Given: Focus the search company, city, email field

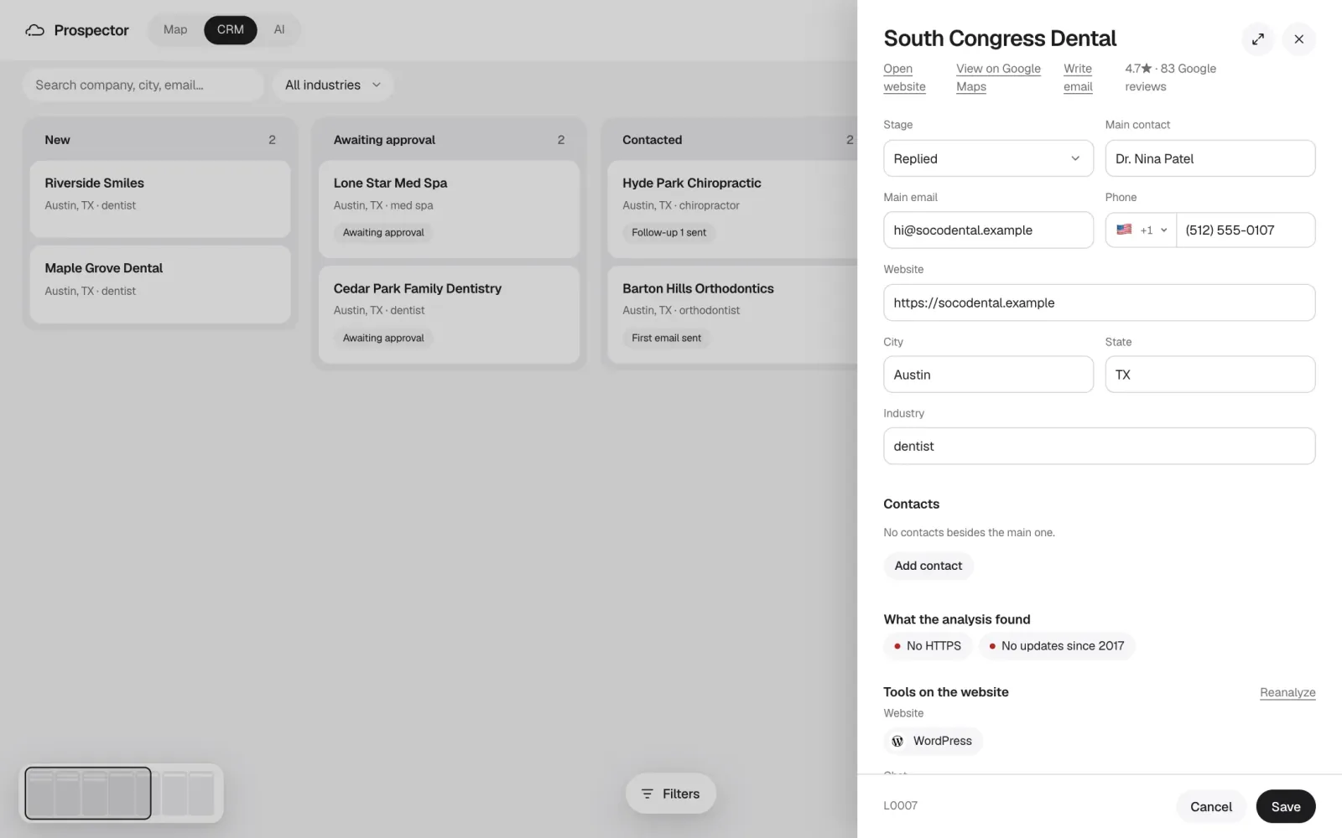Looking at the screenshot, I should click(143, 85).
